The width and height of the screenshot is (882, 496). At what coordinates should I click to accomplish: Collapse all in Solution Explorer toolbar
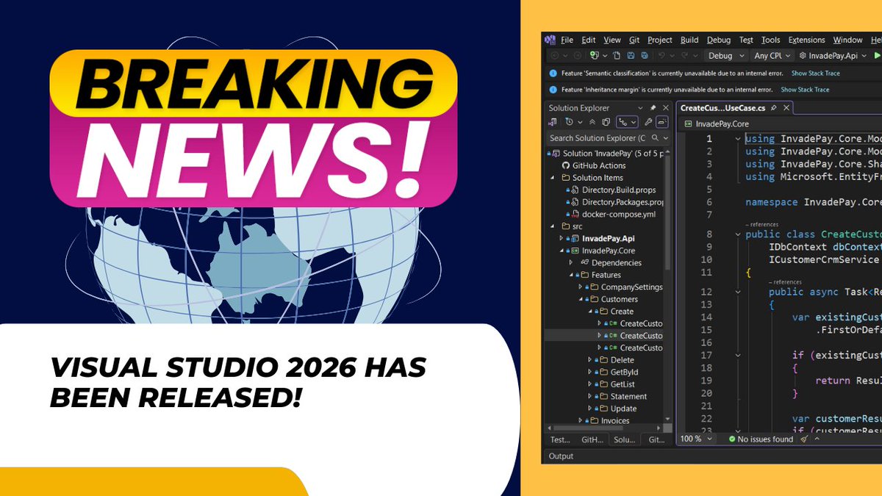pyautogui.click(x=592, y=122)
